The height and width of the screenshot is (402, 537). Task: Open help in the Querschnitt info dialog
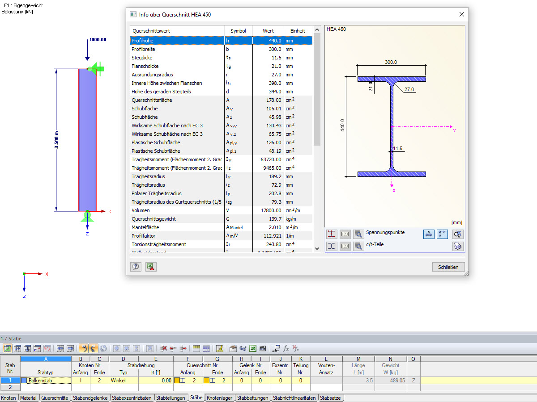click(136, 267)
